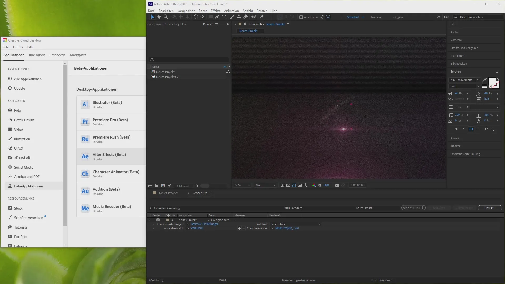This screenshot has width=505, height=284.
Task: Expand Rendereinstellungen row arrow
Action: pos(153,224)
